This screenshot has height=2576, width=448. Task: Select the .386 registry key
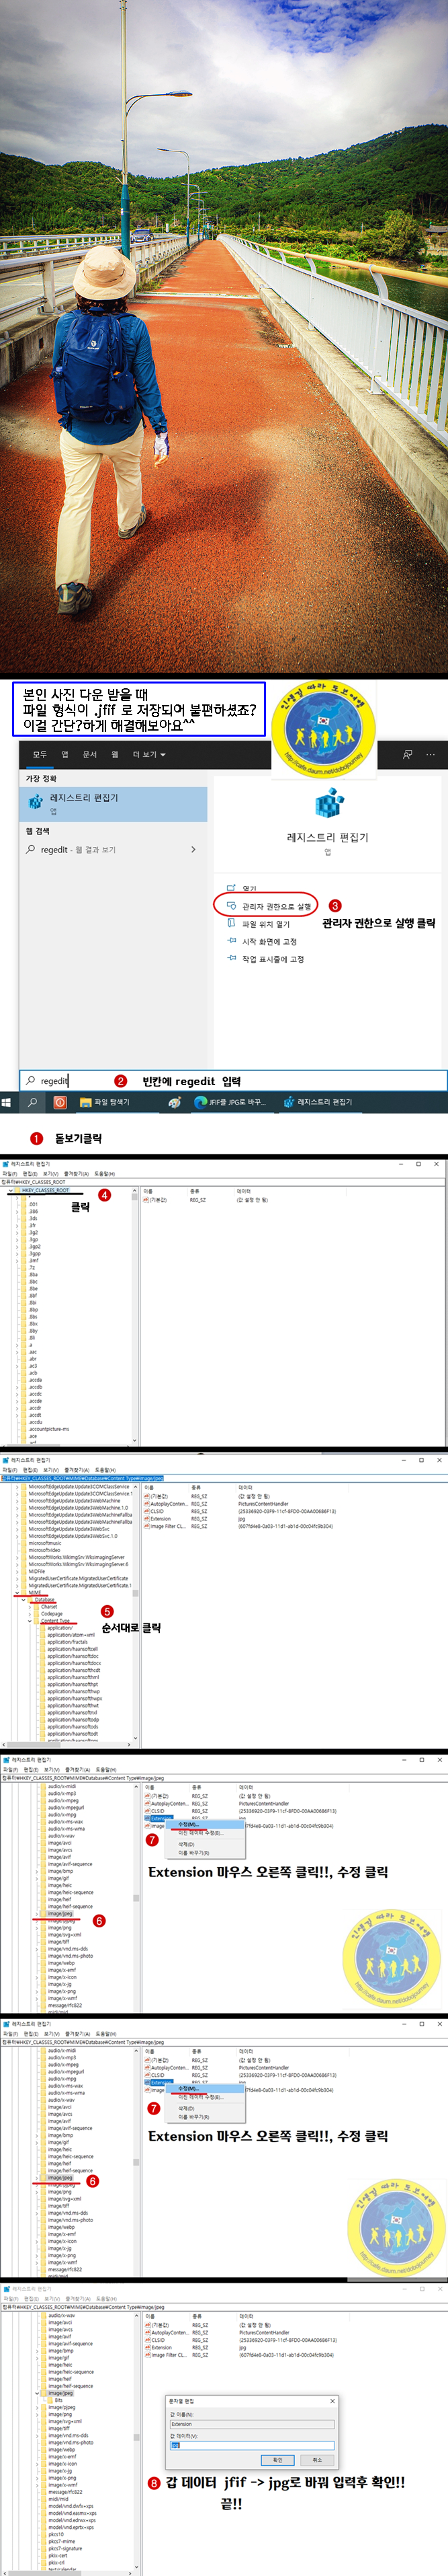coord(33,1211)
